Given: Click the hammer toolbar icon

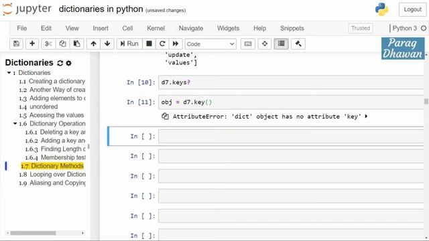Looking at the screenshot, I should coord(298,44).
